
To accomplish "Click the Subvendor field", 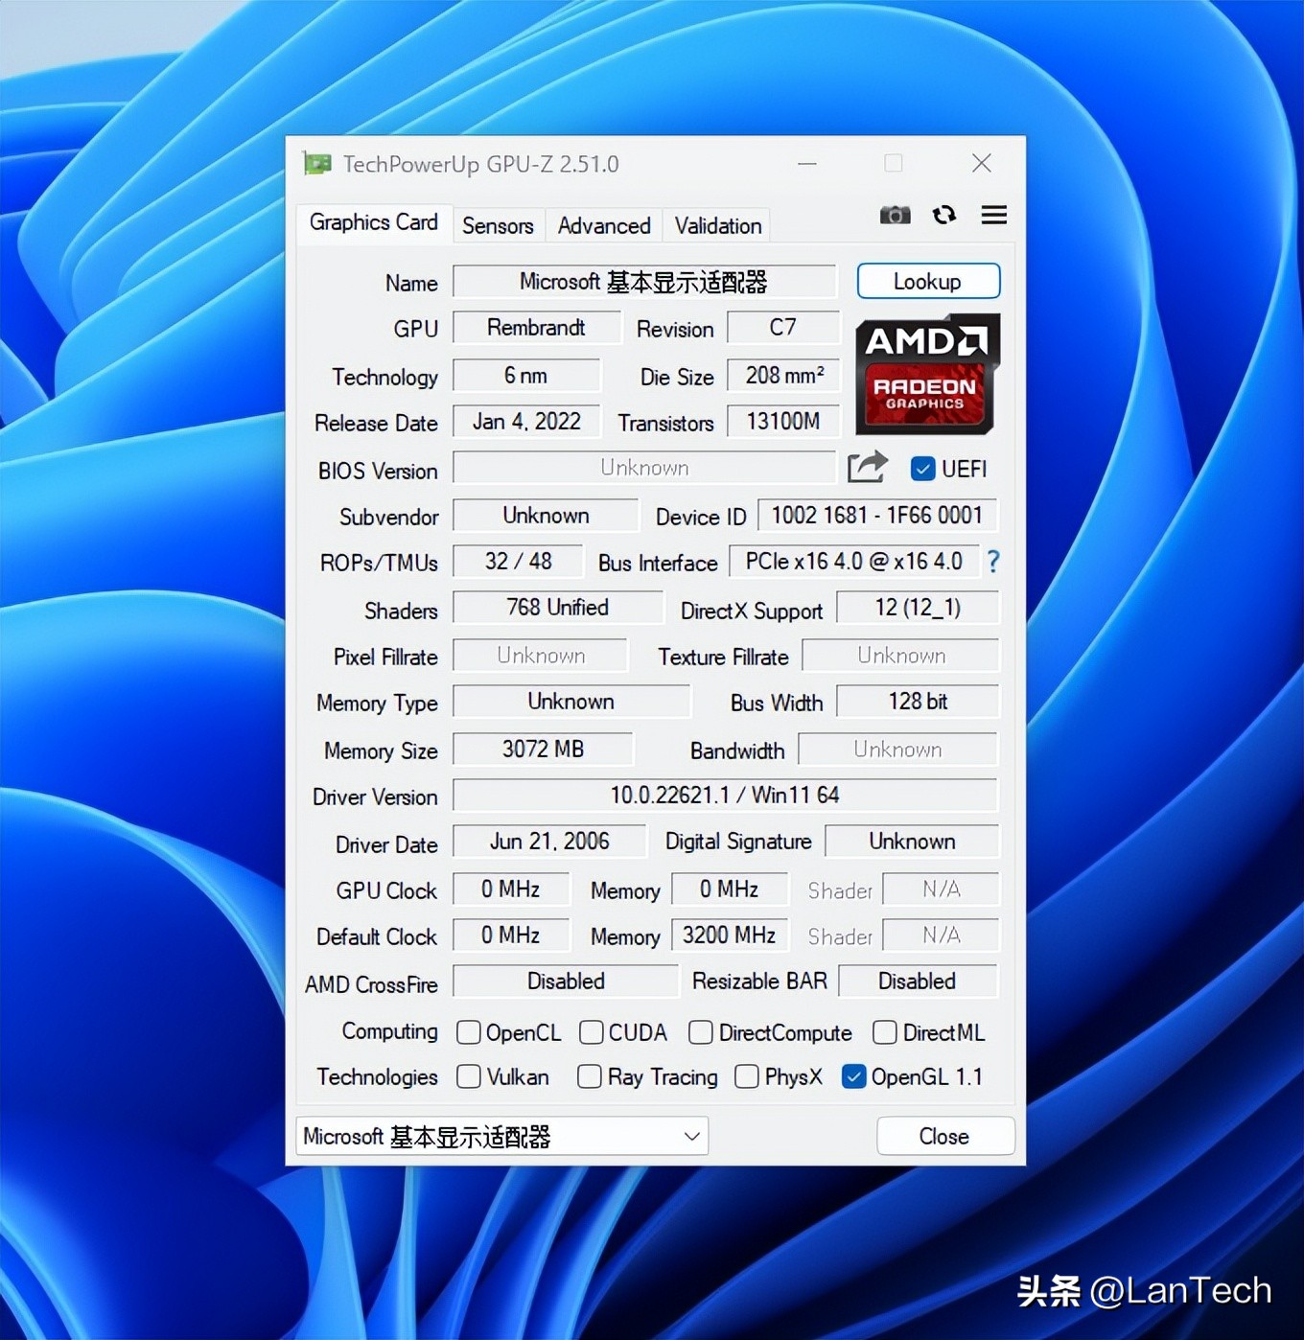I will 546,516.
